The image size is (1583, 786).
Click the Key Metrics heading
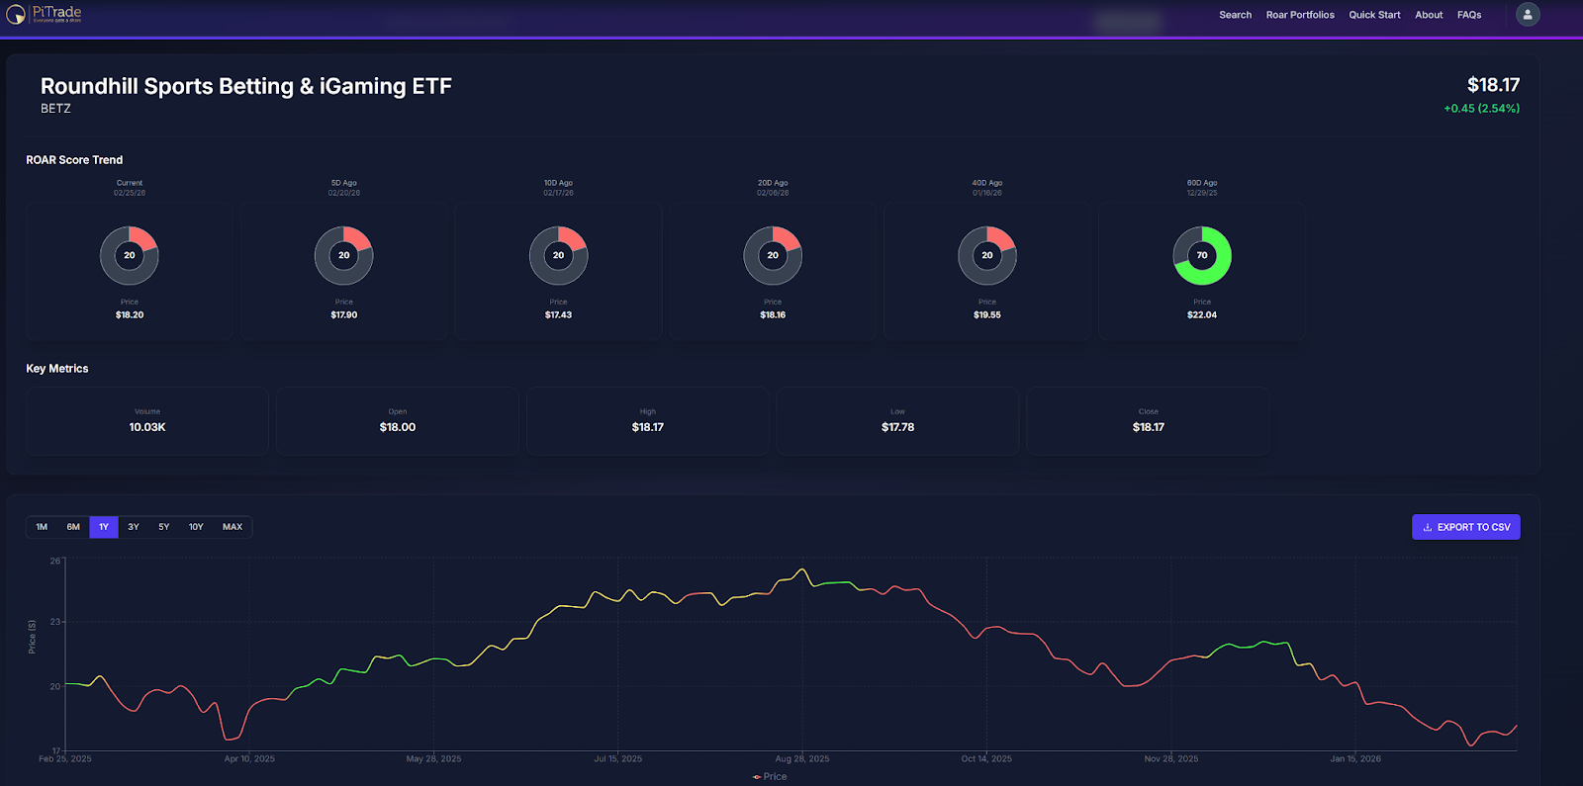pos(57,369)
